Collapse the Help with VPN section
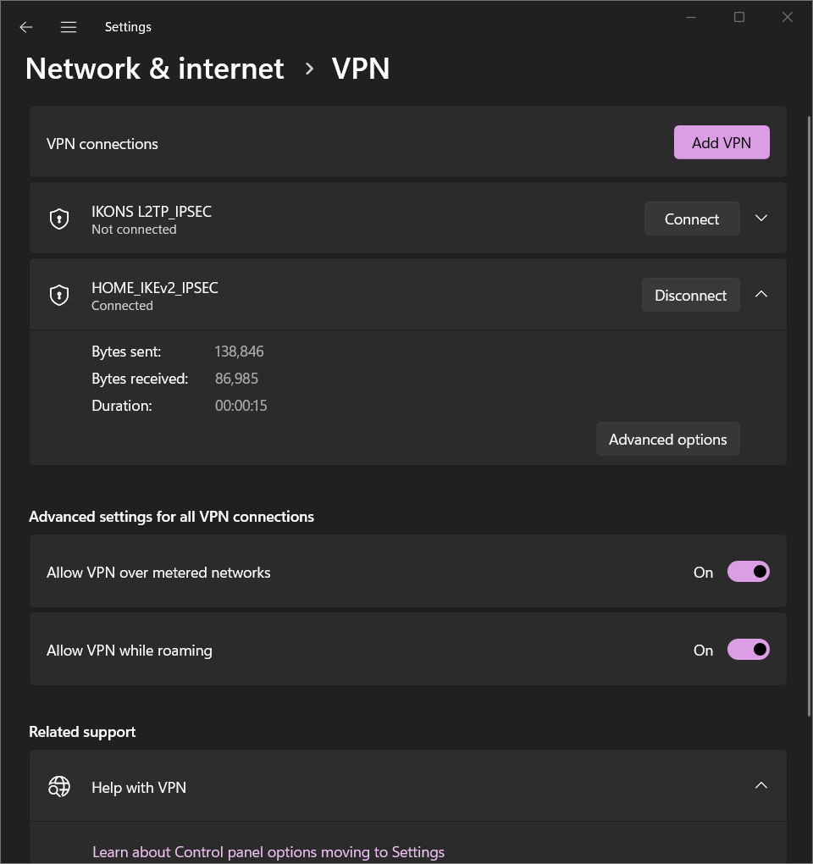 click(x=761, y=786)
